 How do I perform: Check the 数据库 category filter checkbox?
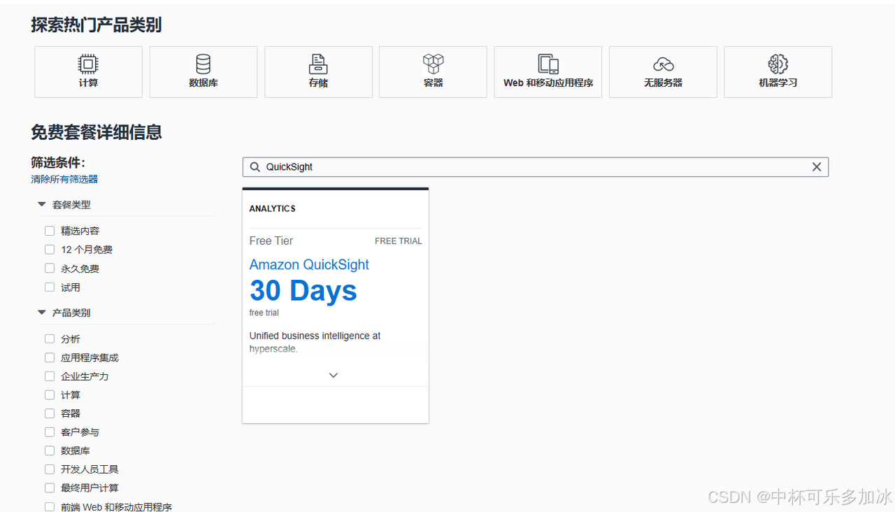[50, 451]
